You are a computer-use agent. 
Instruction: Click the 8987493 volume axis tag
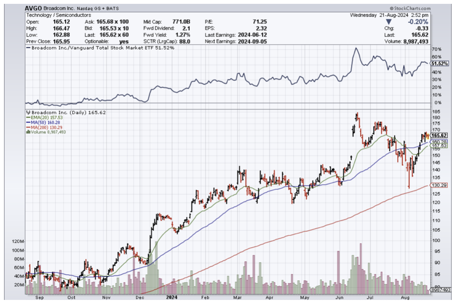[x=441, y=290]
